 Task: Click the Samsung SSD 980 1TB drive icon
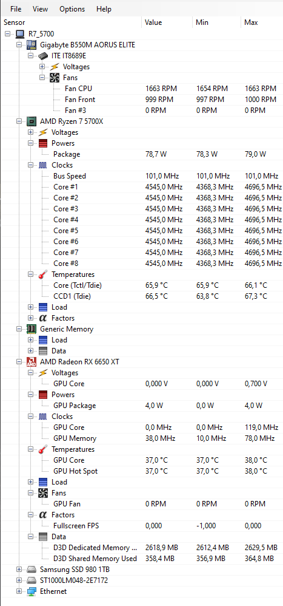pyautogui.click(x=32, y=570)
